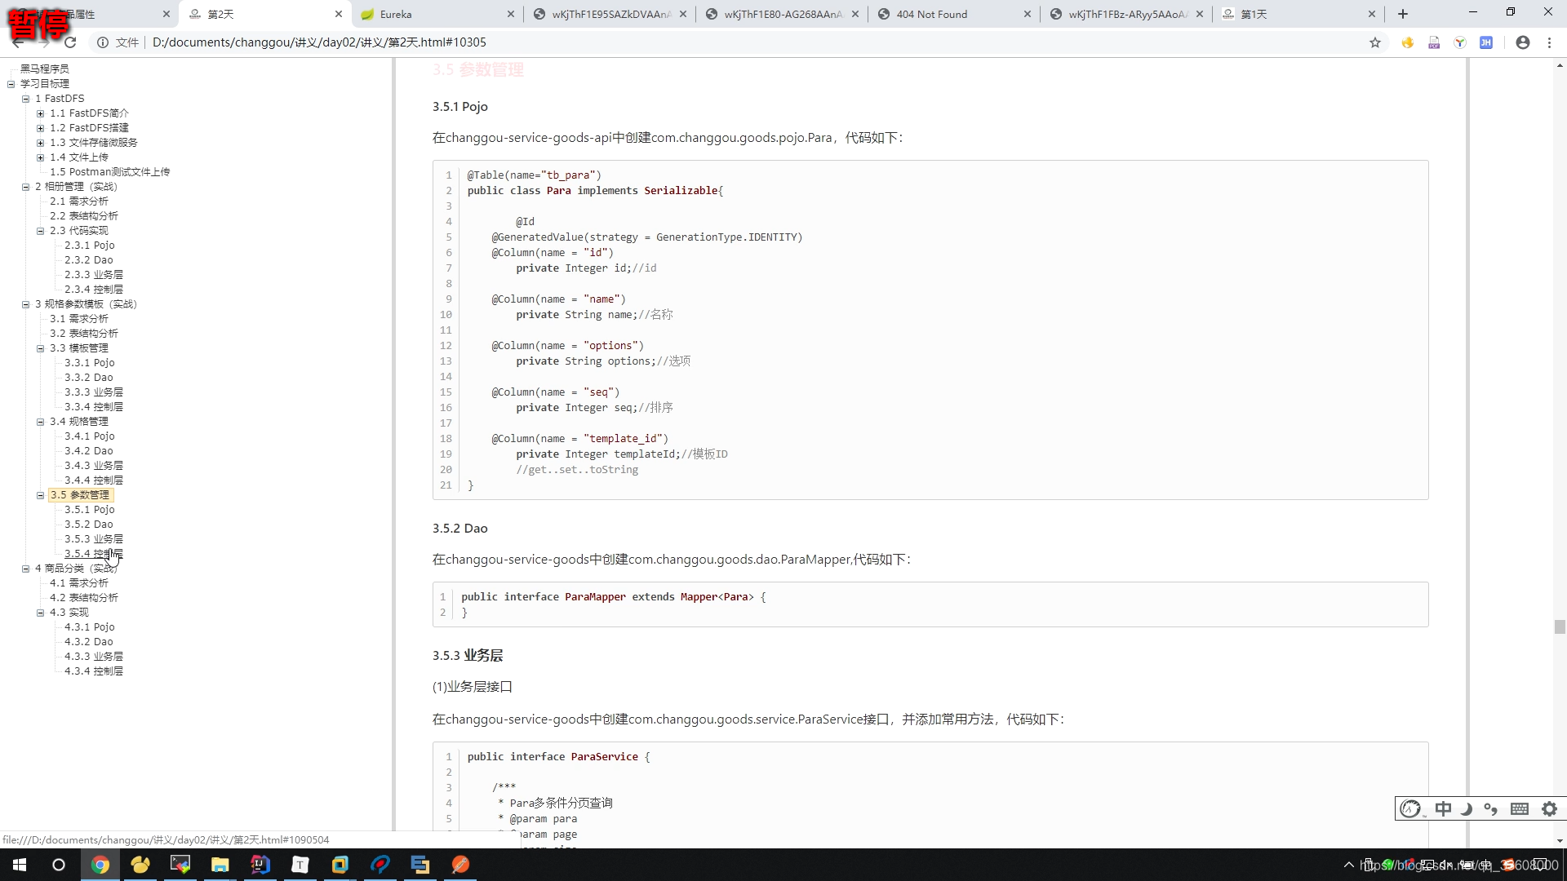Click IME soft keyboard icon
This screenshot has height=881, width=1567.
[1520, 808]
